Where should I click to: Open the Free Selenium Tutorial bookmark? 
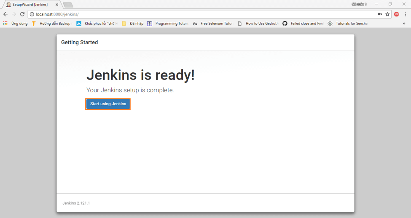tap(213, 23)
